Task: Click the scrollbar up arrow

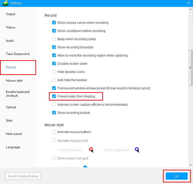Action: [x=191, y=9]
